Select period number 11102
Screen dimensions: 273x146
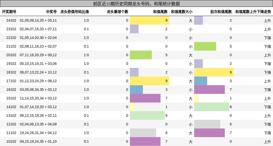coord(11,133)
